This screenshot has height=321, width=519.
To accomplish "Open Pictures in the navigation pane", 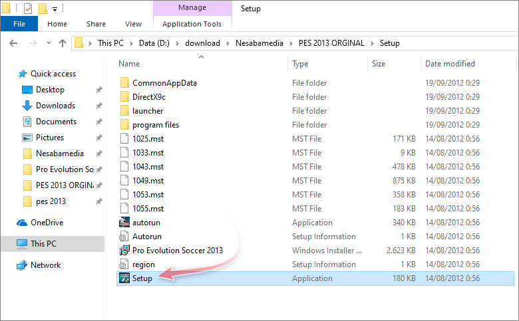I will pos(50,137).
